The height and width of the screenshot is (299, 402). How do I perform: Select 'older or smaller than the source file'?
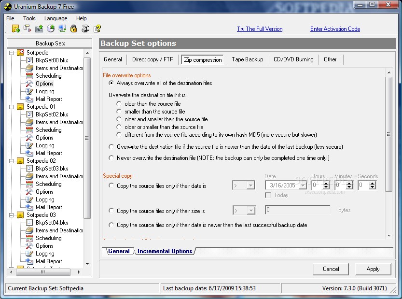coord(119,127)
